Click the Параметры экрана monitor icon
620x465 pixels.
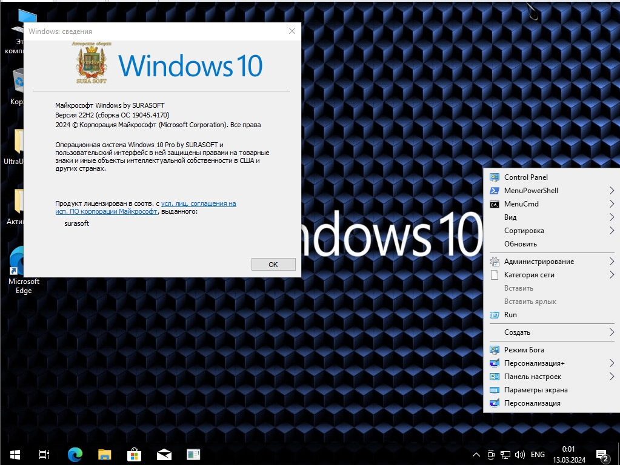494,390
